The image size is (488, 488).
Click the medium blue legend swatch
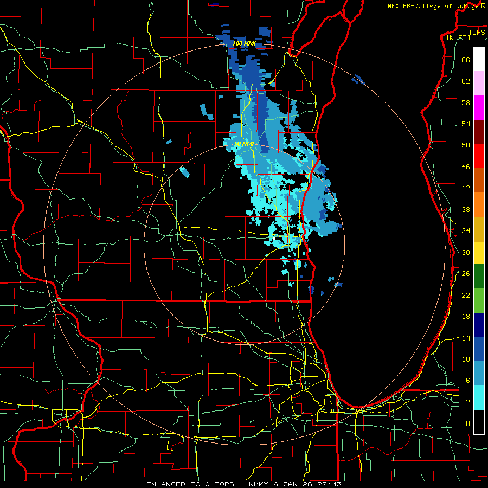tap(479, 349)
